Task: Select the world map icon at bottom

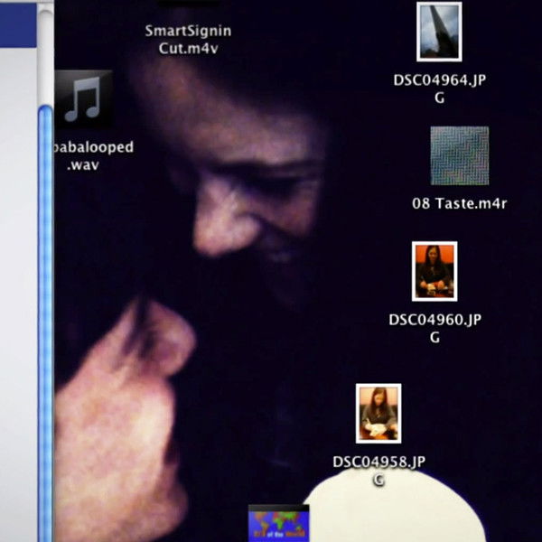Action: pyautogui.click(x=279, y=525)
